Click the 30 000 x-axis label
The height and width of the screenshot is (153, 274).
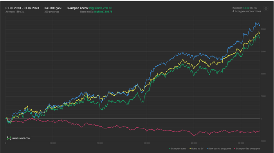(x=147, y=143)
